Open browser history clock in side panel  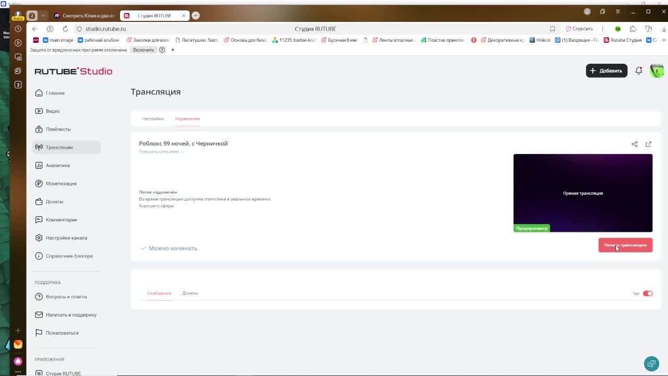point(18,29)
